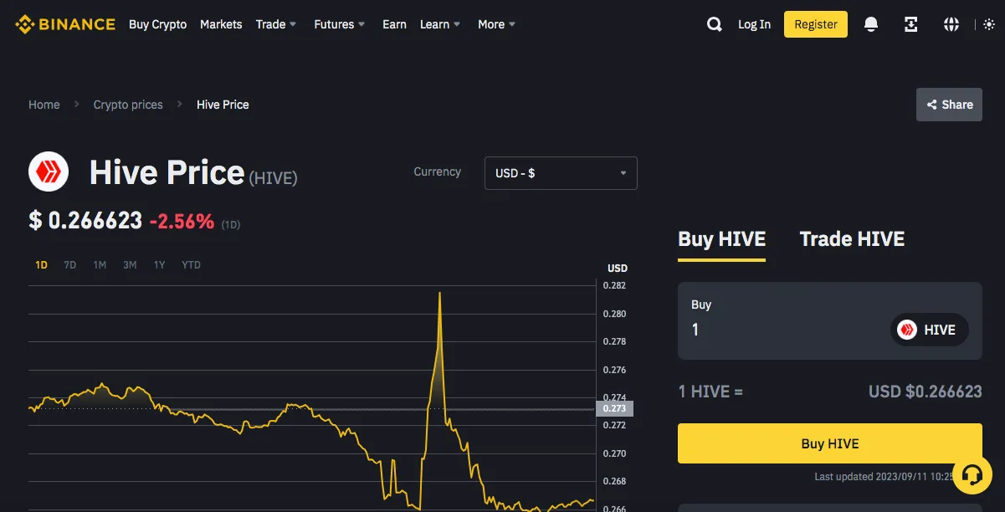This screenshot has width=1005, height=512.
Task: Switch to the Buy HIVE tab
Action: click(x=721, y=239)
